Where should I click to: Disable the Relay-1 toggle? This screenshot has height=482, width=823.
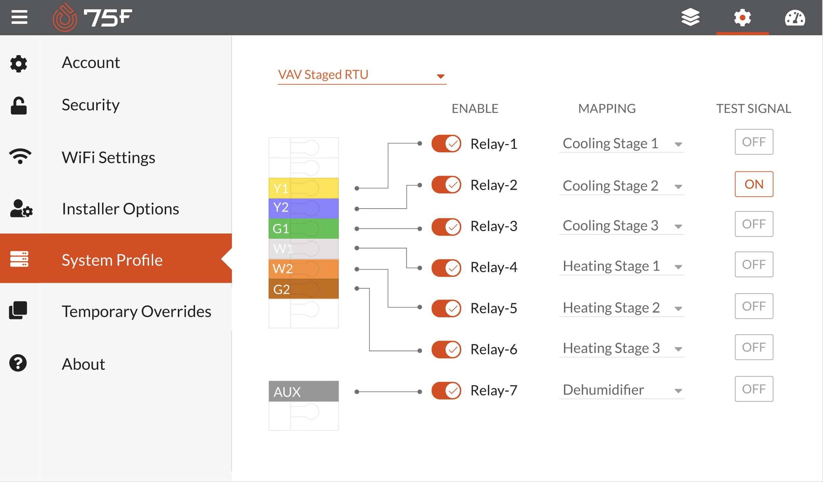click(446, 143)
